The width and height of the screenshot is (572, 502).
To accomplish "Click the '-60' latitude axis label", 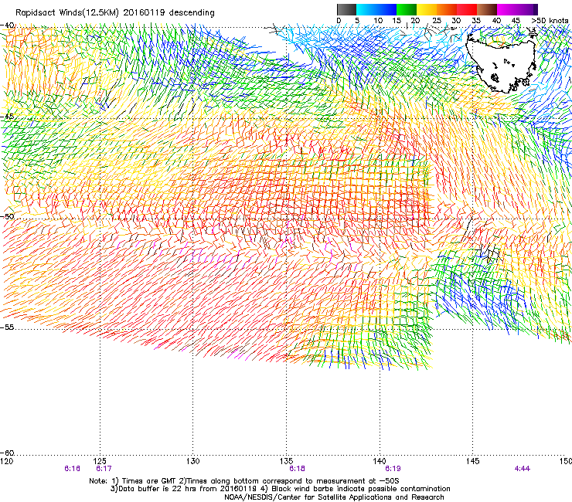I will (x=7, y=453).
